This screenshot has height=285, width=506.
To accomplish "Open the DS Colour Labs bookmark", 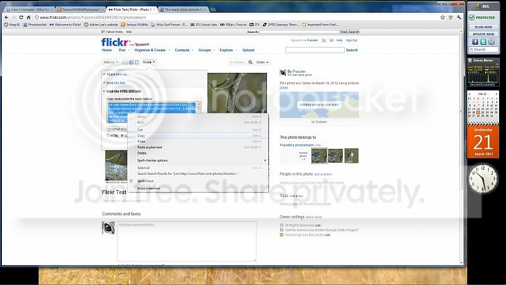I will coord(204,25).
